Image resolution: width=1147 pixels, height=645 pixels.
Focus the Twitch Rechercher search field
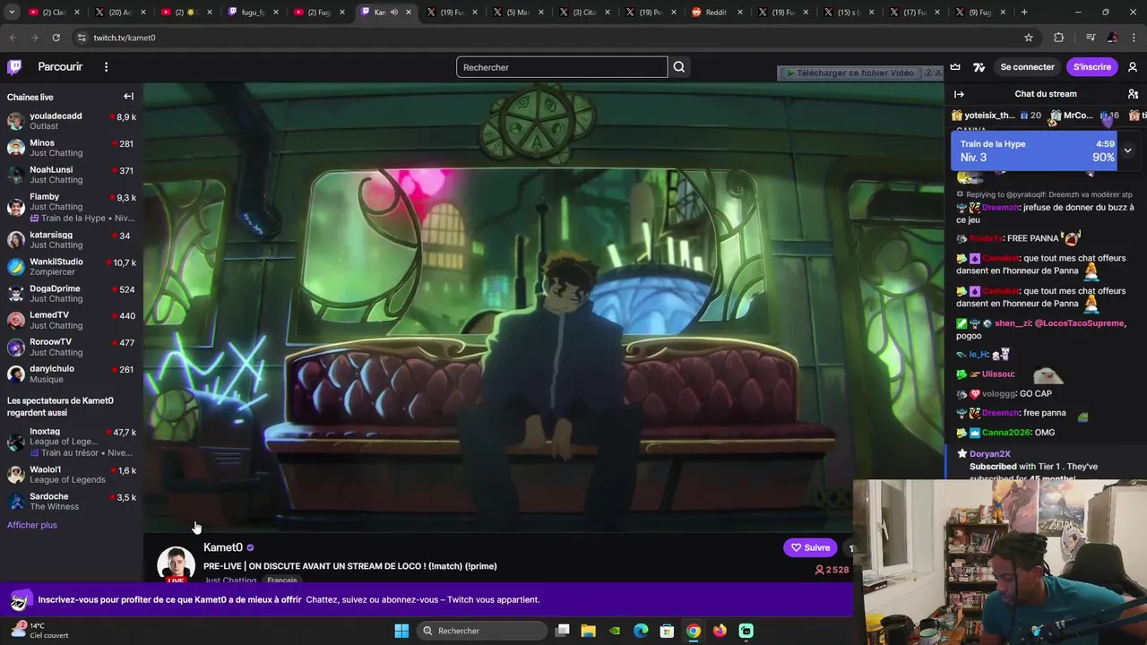click(x=562, y=67)
